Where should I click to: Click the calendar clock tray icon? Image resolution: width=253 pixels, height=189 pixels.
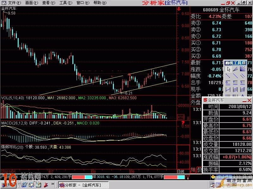212,185
